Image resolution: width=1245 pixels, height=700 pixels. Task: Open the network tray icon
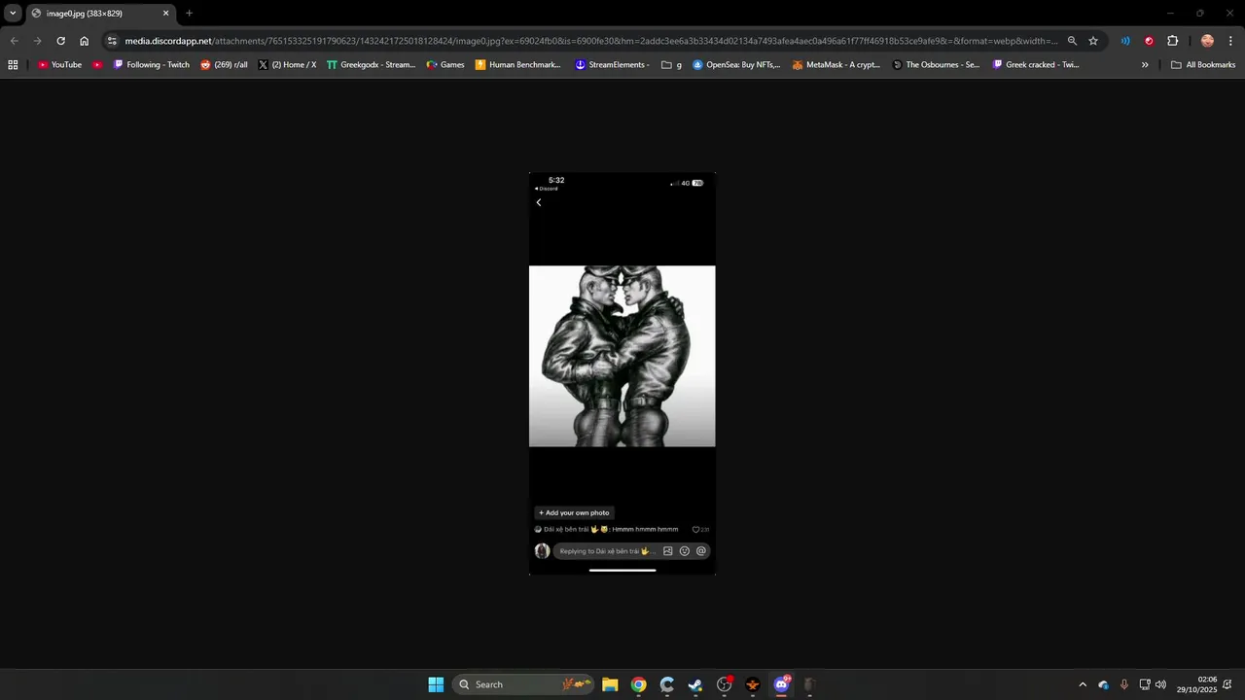tap(1145, 684)
